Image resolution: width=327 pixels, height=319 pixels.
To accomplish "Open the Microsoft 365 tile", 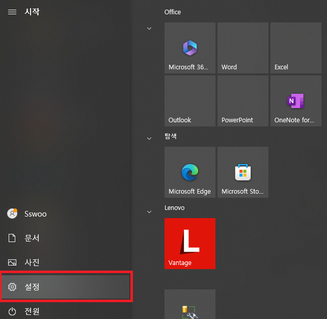I will [x=190, y=48].
